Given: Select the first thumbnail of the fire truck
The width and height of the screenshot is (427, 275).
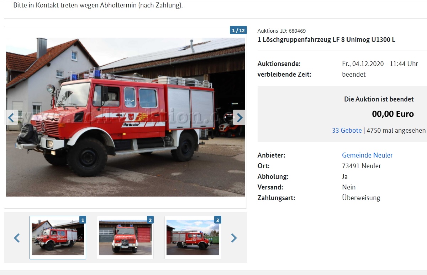Looking at the screenshot, I should (58, 237).
